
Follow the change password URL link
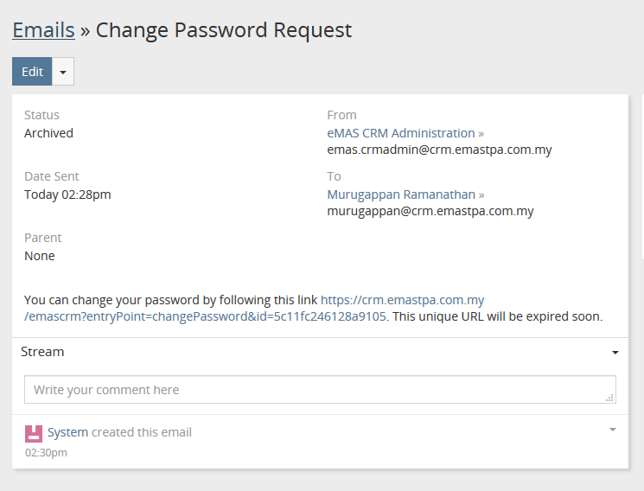[402, 300]
